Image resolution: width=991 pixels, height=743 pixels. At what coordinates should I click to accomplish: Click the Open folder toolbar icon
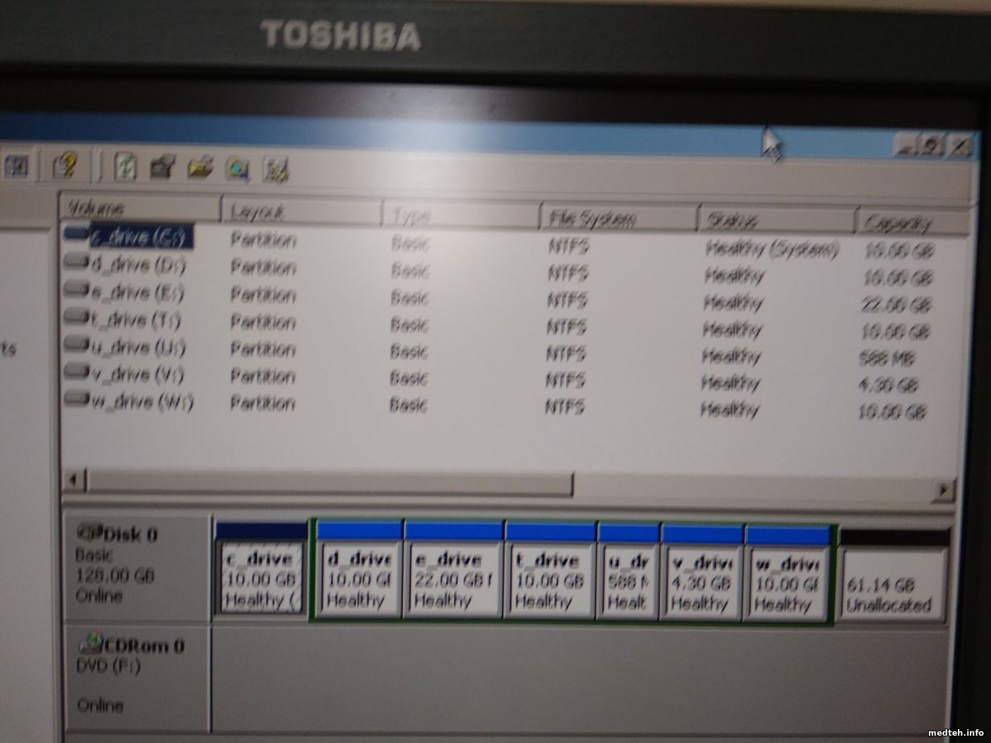[x=200, y=168]
